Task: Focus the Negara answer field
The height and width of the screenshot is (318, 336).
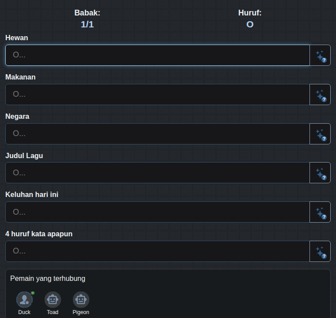Action: [x=157, y=134]
